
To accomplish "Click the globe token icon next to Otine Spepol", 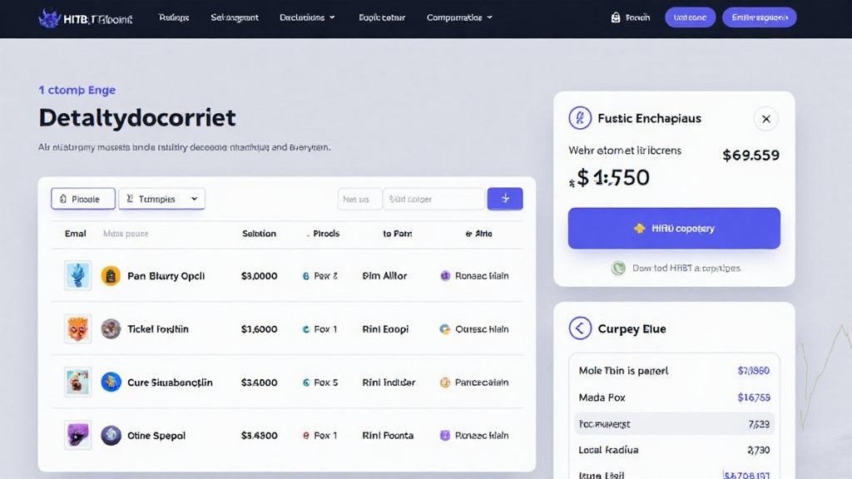I will [111, 434].
